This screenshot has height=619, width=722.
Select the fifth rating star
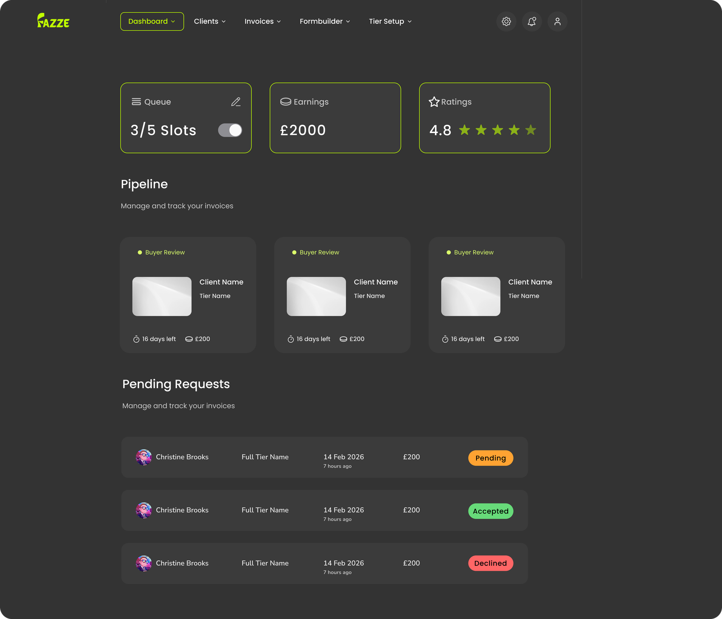click(x=531, y=130)
